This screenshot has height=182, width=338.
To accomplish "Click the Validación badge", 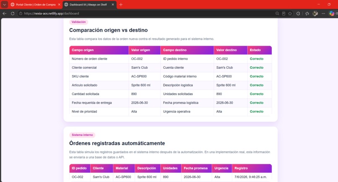I will click(x=78, y=22).
